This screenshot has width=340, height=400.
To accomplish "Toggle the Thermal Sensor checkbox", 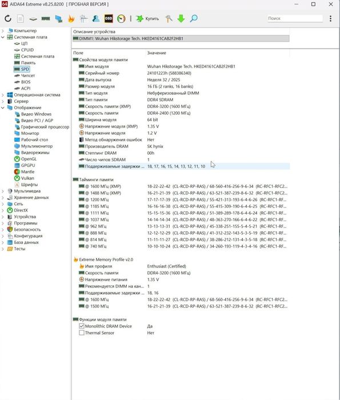I will point(82,333).
